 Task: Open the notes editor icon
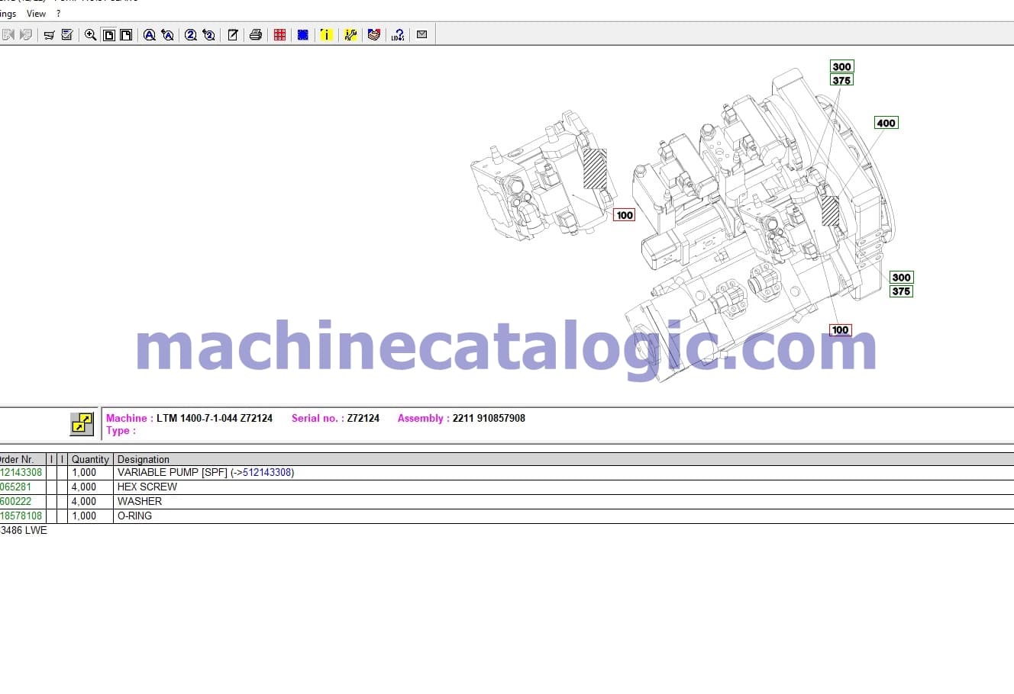[233, 34]
